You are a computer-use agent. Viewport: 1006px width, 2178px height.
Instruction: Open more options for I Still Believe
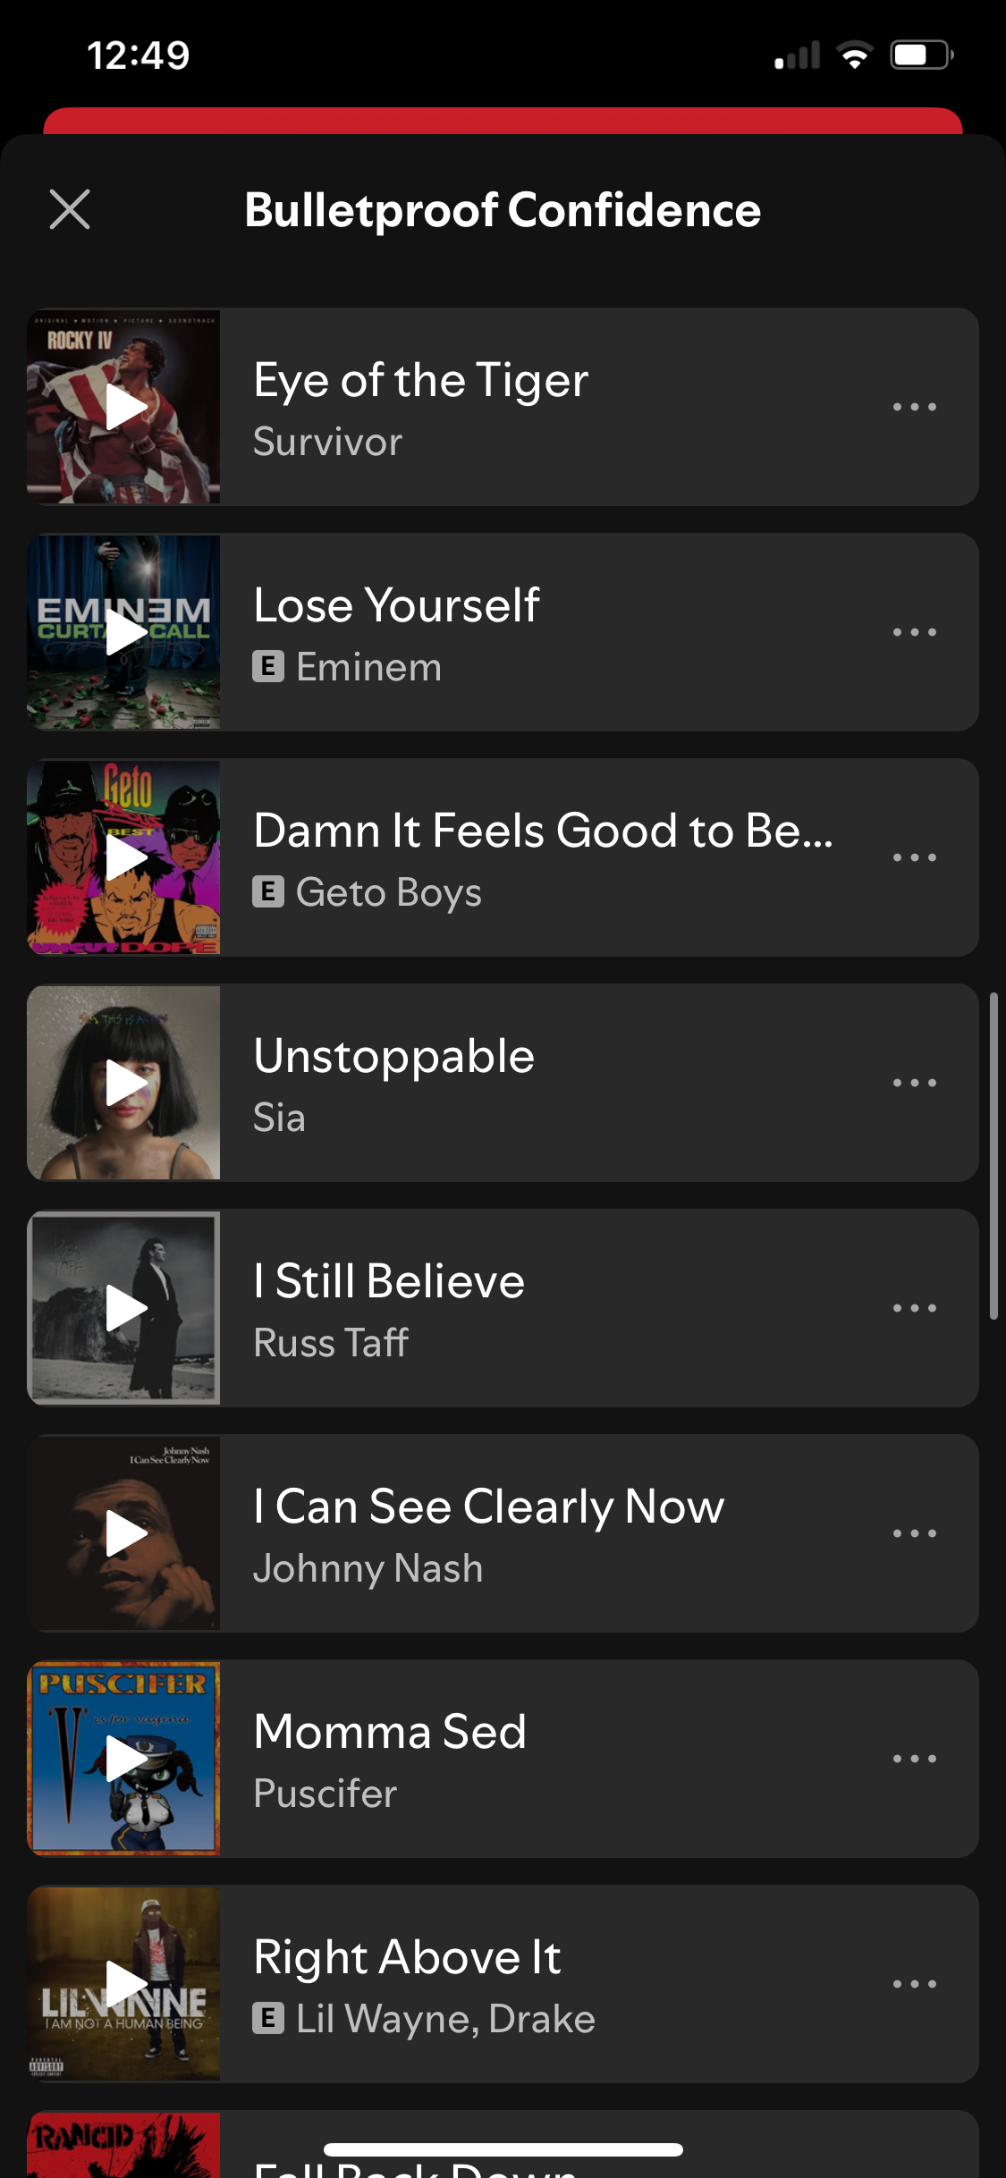(x=914, y=1308)
